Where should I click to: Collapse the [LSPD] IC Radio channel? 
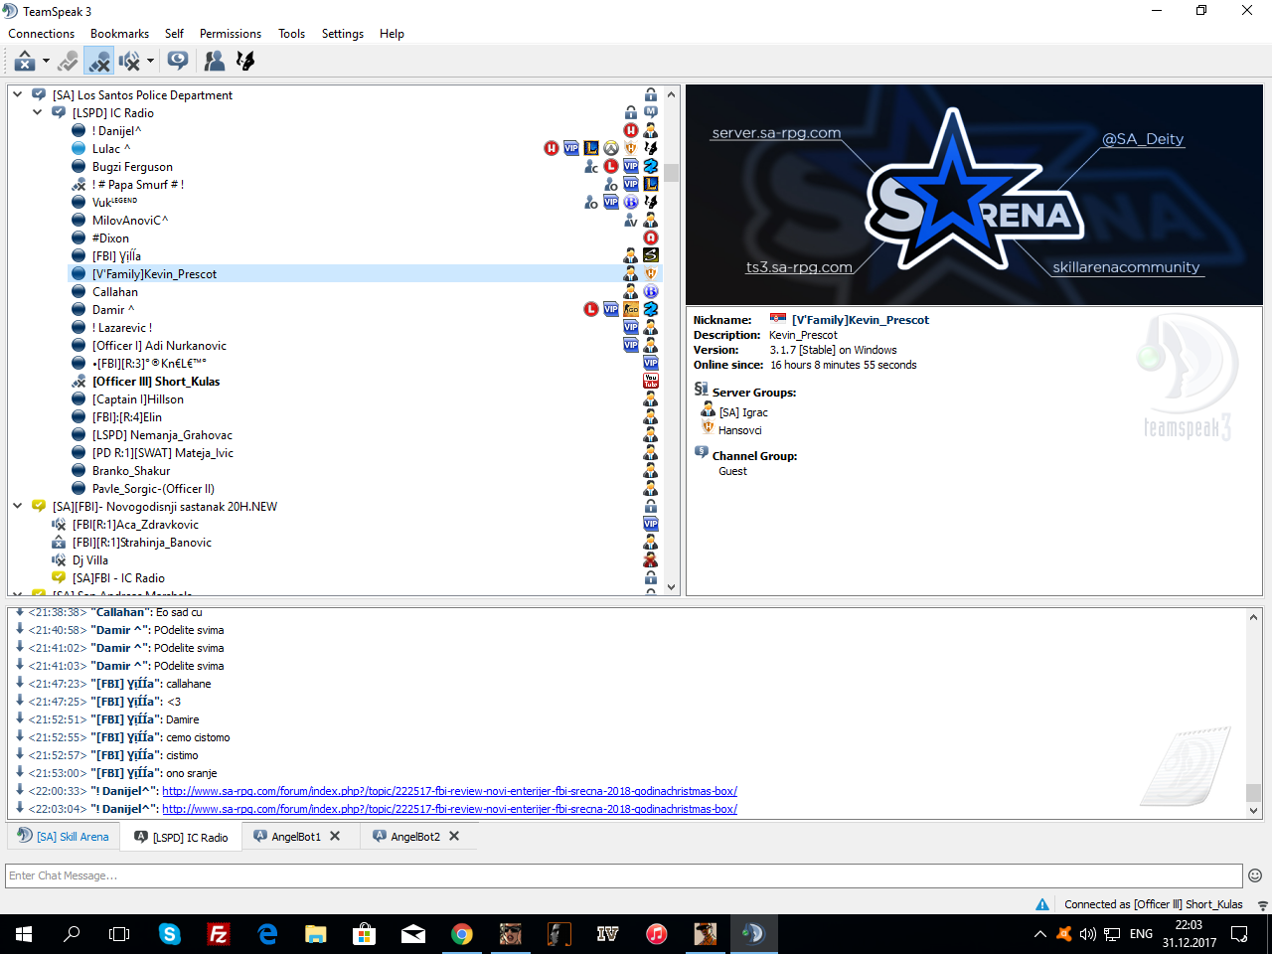point(37,113)
